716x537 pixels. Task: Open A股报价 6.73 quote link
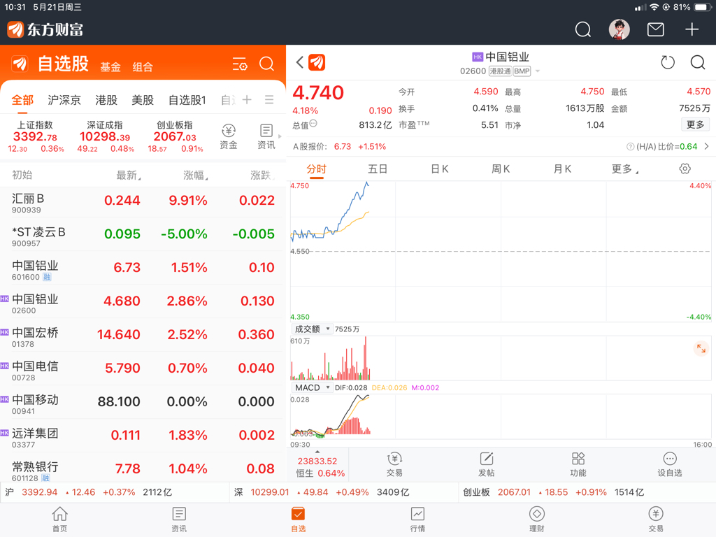339,147
